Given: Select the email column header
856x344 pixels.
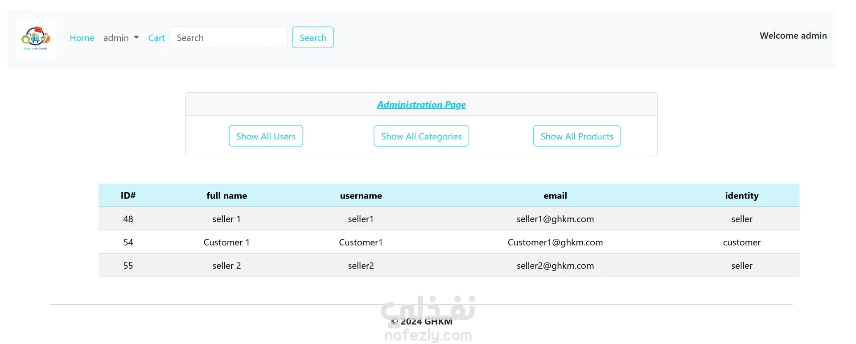Looking at the screenshot, I should [555, 195].
